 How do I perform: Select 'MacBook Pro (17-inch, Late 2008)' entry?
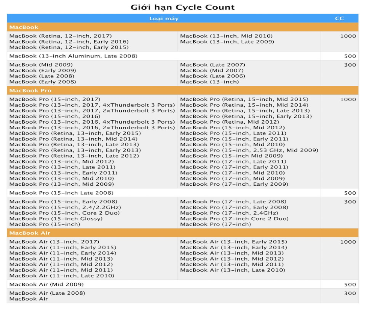[x=233, y=202]
